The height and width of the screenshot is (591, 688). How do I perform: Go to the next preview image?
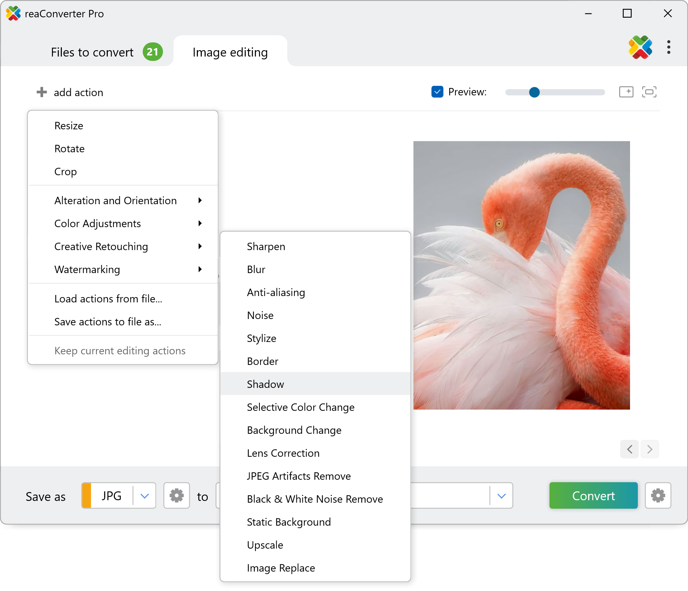point(649,449)
